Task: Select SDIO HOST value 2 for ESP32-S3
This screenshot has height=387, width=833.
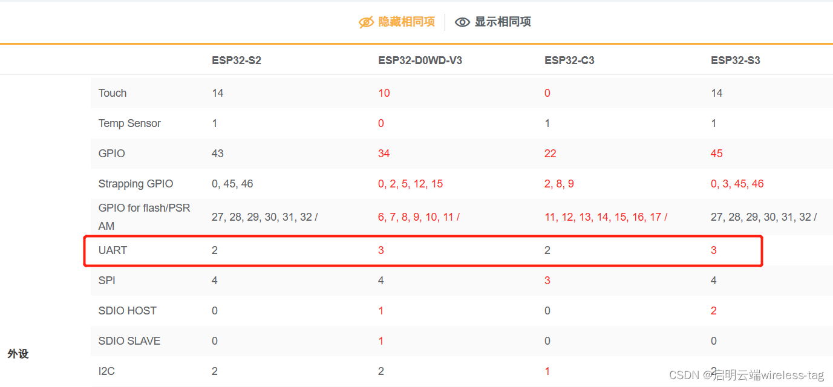Action: [x=714, y=311]
